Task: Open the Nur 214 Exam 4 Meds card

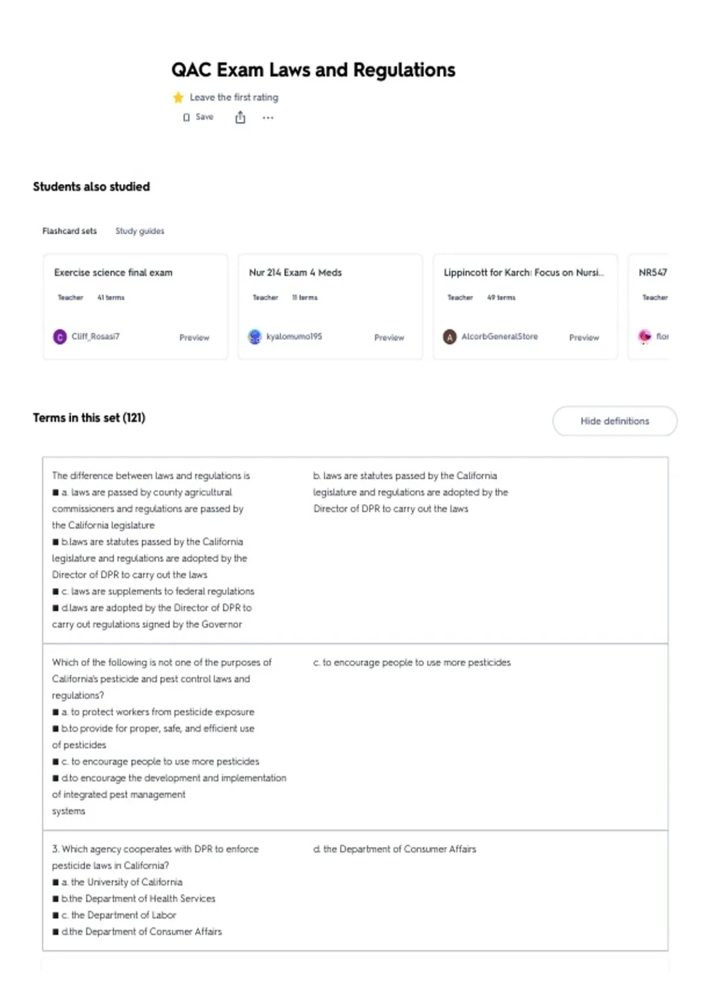Action: click(330, 307)
